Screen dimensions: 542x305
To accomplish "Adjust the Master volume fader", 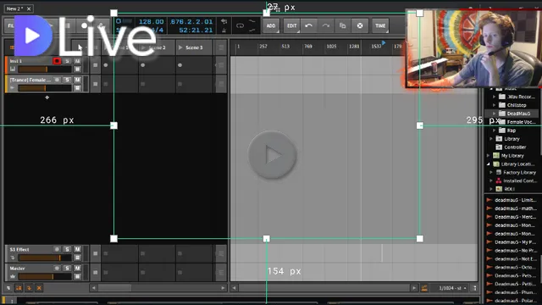I will 45,277.
